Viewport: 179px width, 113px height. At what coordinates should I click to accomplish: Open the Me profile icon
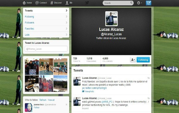67,3
